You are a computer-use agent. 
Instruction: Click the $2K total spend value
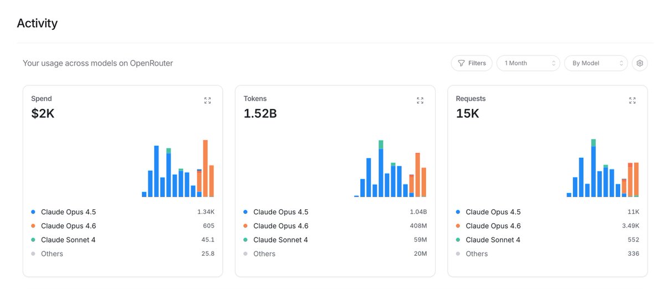coord(43,113)
